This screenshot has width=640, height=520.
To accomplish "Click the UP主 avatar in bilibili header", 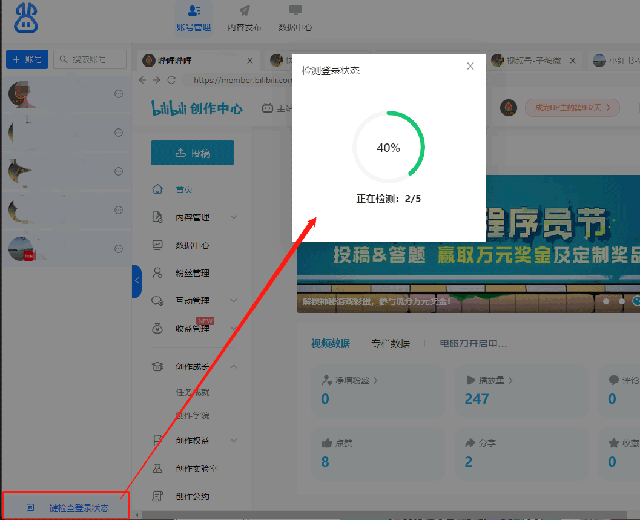I will click(509, 108).
